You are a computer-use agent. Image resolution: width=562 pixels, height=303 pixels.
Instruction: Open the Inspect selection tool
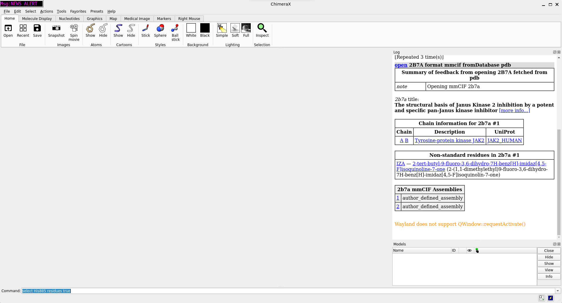click(x=262, y=31)
